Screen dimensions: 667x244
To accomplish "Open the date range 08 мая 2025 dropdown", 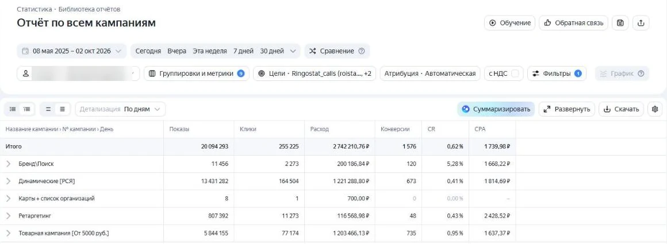I will [x=72, y=51].
